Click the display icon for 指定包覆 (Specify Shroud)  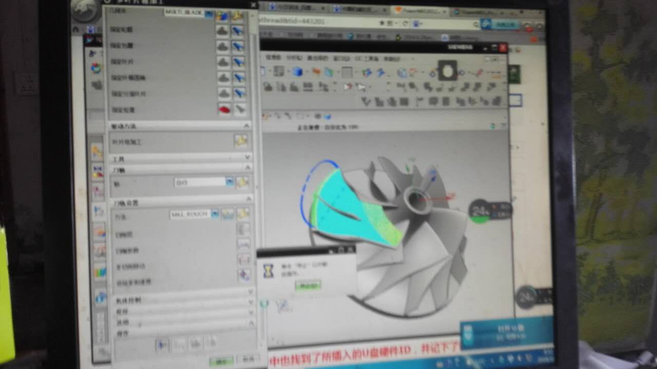(x=238, y=47)
